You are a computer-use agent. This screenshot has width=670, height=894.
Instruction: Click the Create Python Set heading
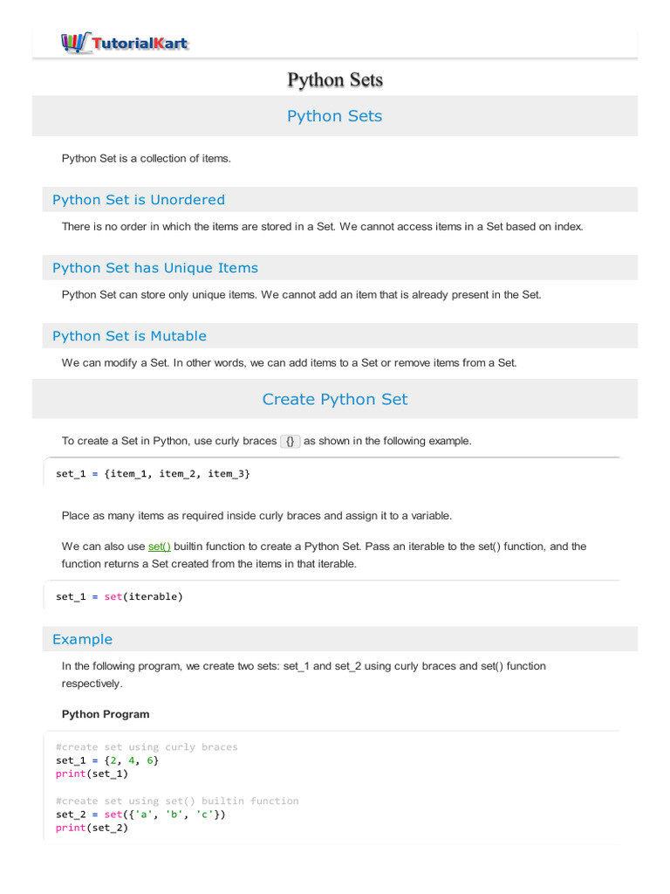(x=335, y=400)
